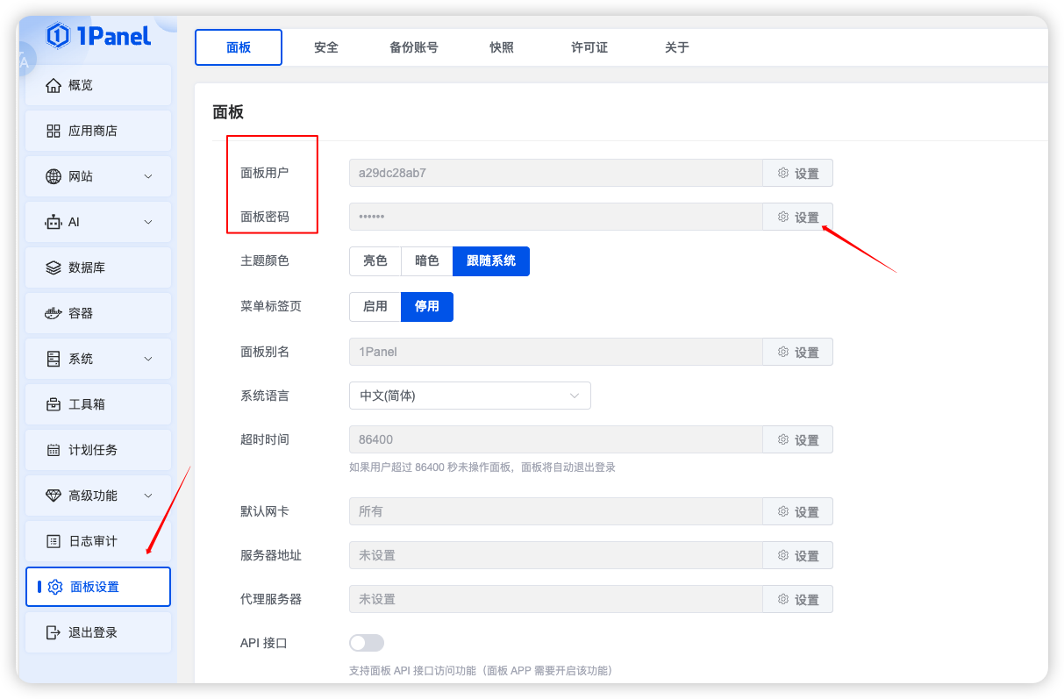Open Containers via the Docker whale icon
The width and height of the screenshot is (1064, 699).
[x=54, y=313]
